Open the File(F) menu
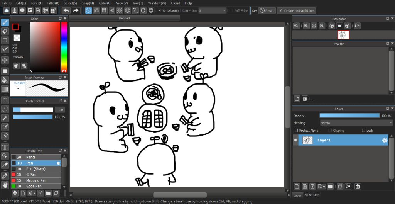 click(x=7, y=3)
